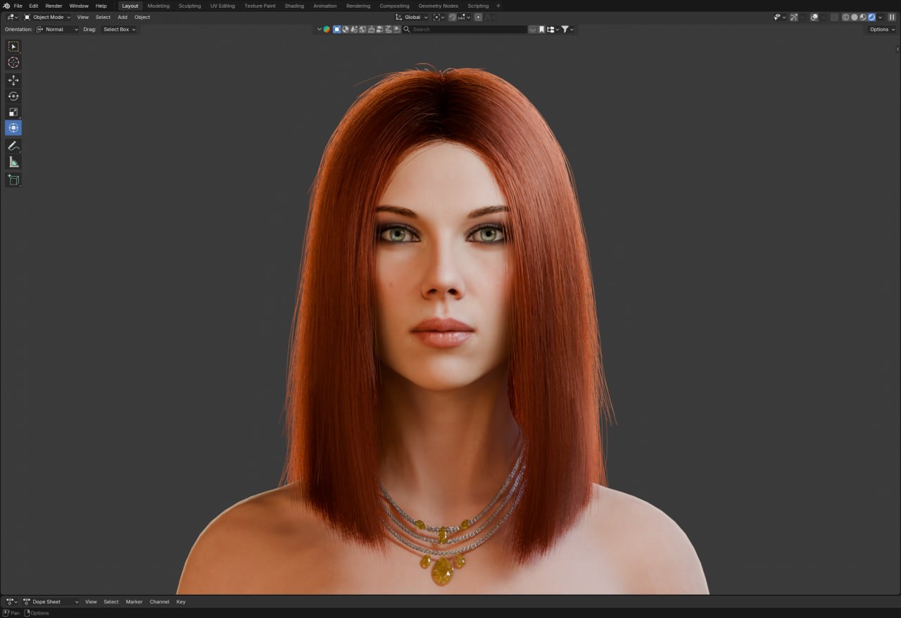Switch to Solid viewport shading

click(855, 17)
